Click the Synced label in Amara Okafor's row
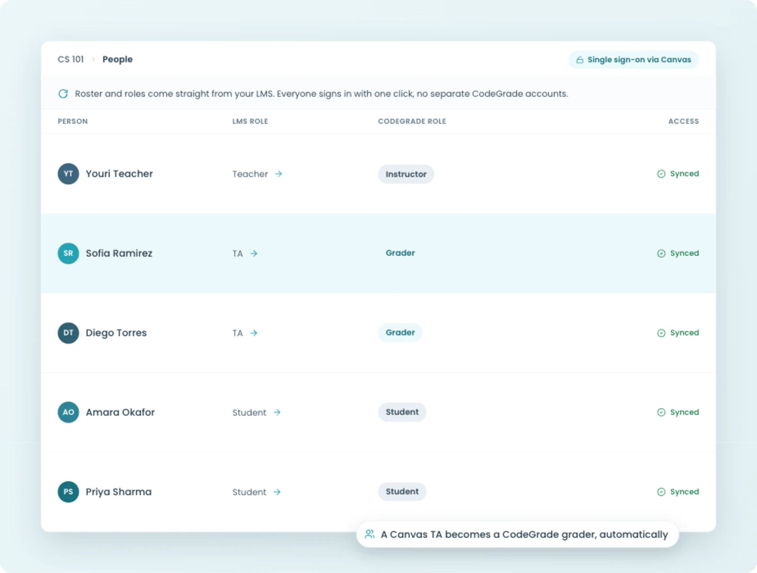Viewport: 757px width, 573px height. (684, 412)
